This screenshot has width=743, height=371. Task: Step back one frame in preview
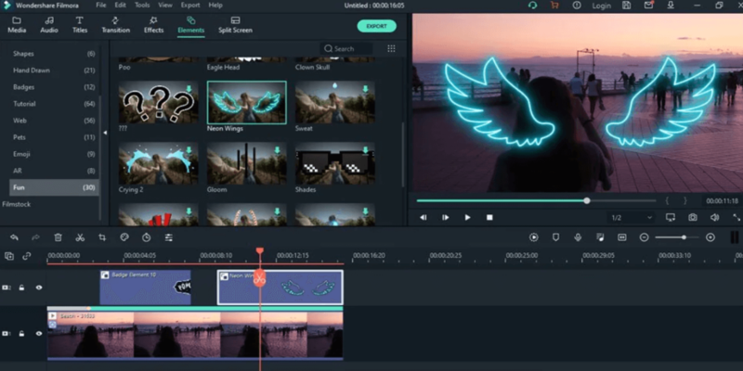click(424, 217)
